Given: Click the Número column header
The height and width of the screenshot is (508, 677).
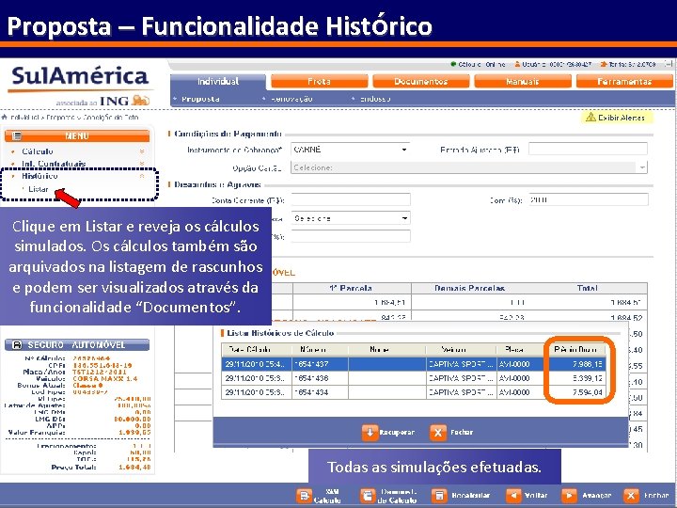Looking at the screenshot, I should 320,349.
